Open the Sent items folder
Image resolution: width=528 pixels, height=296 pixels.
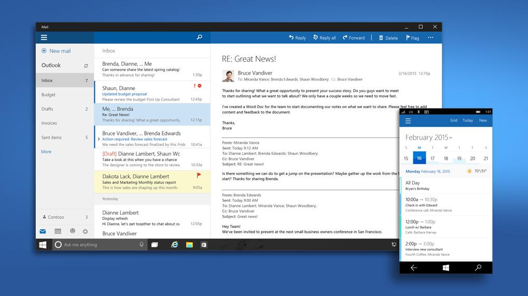coord(65,138)
